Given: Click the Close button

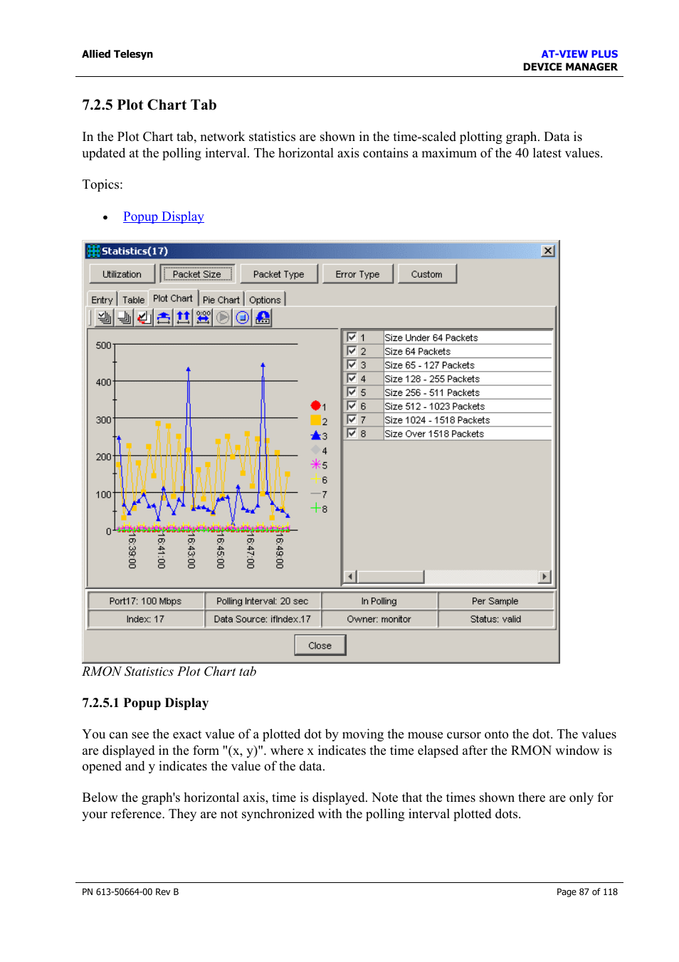Looking at the screenshot, I should click(320, 645).
